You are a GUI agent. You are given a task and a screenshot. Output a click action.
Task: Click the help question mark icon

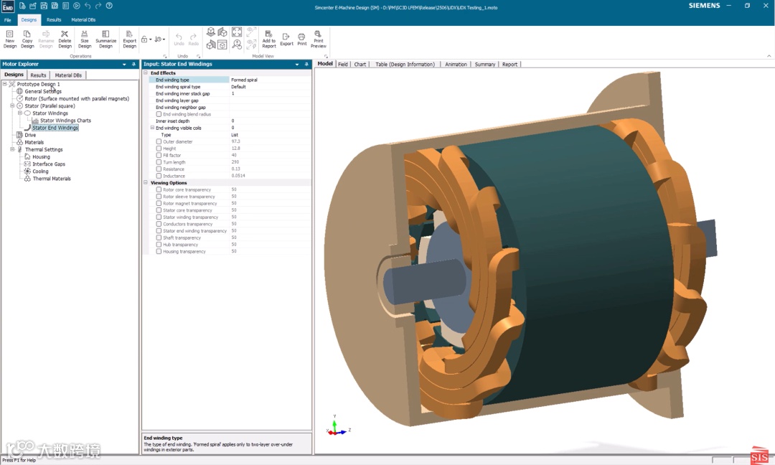(x=109, y=6)
